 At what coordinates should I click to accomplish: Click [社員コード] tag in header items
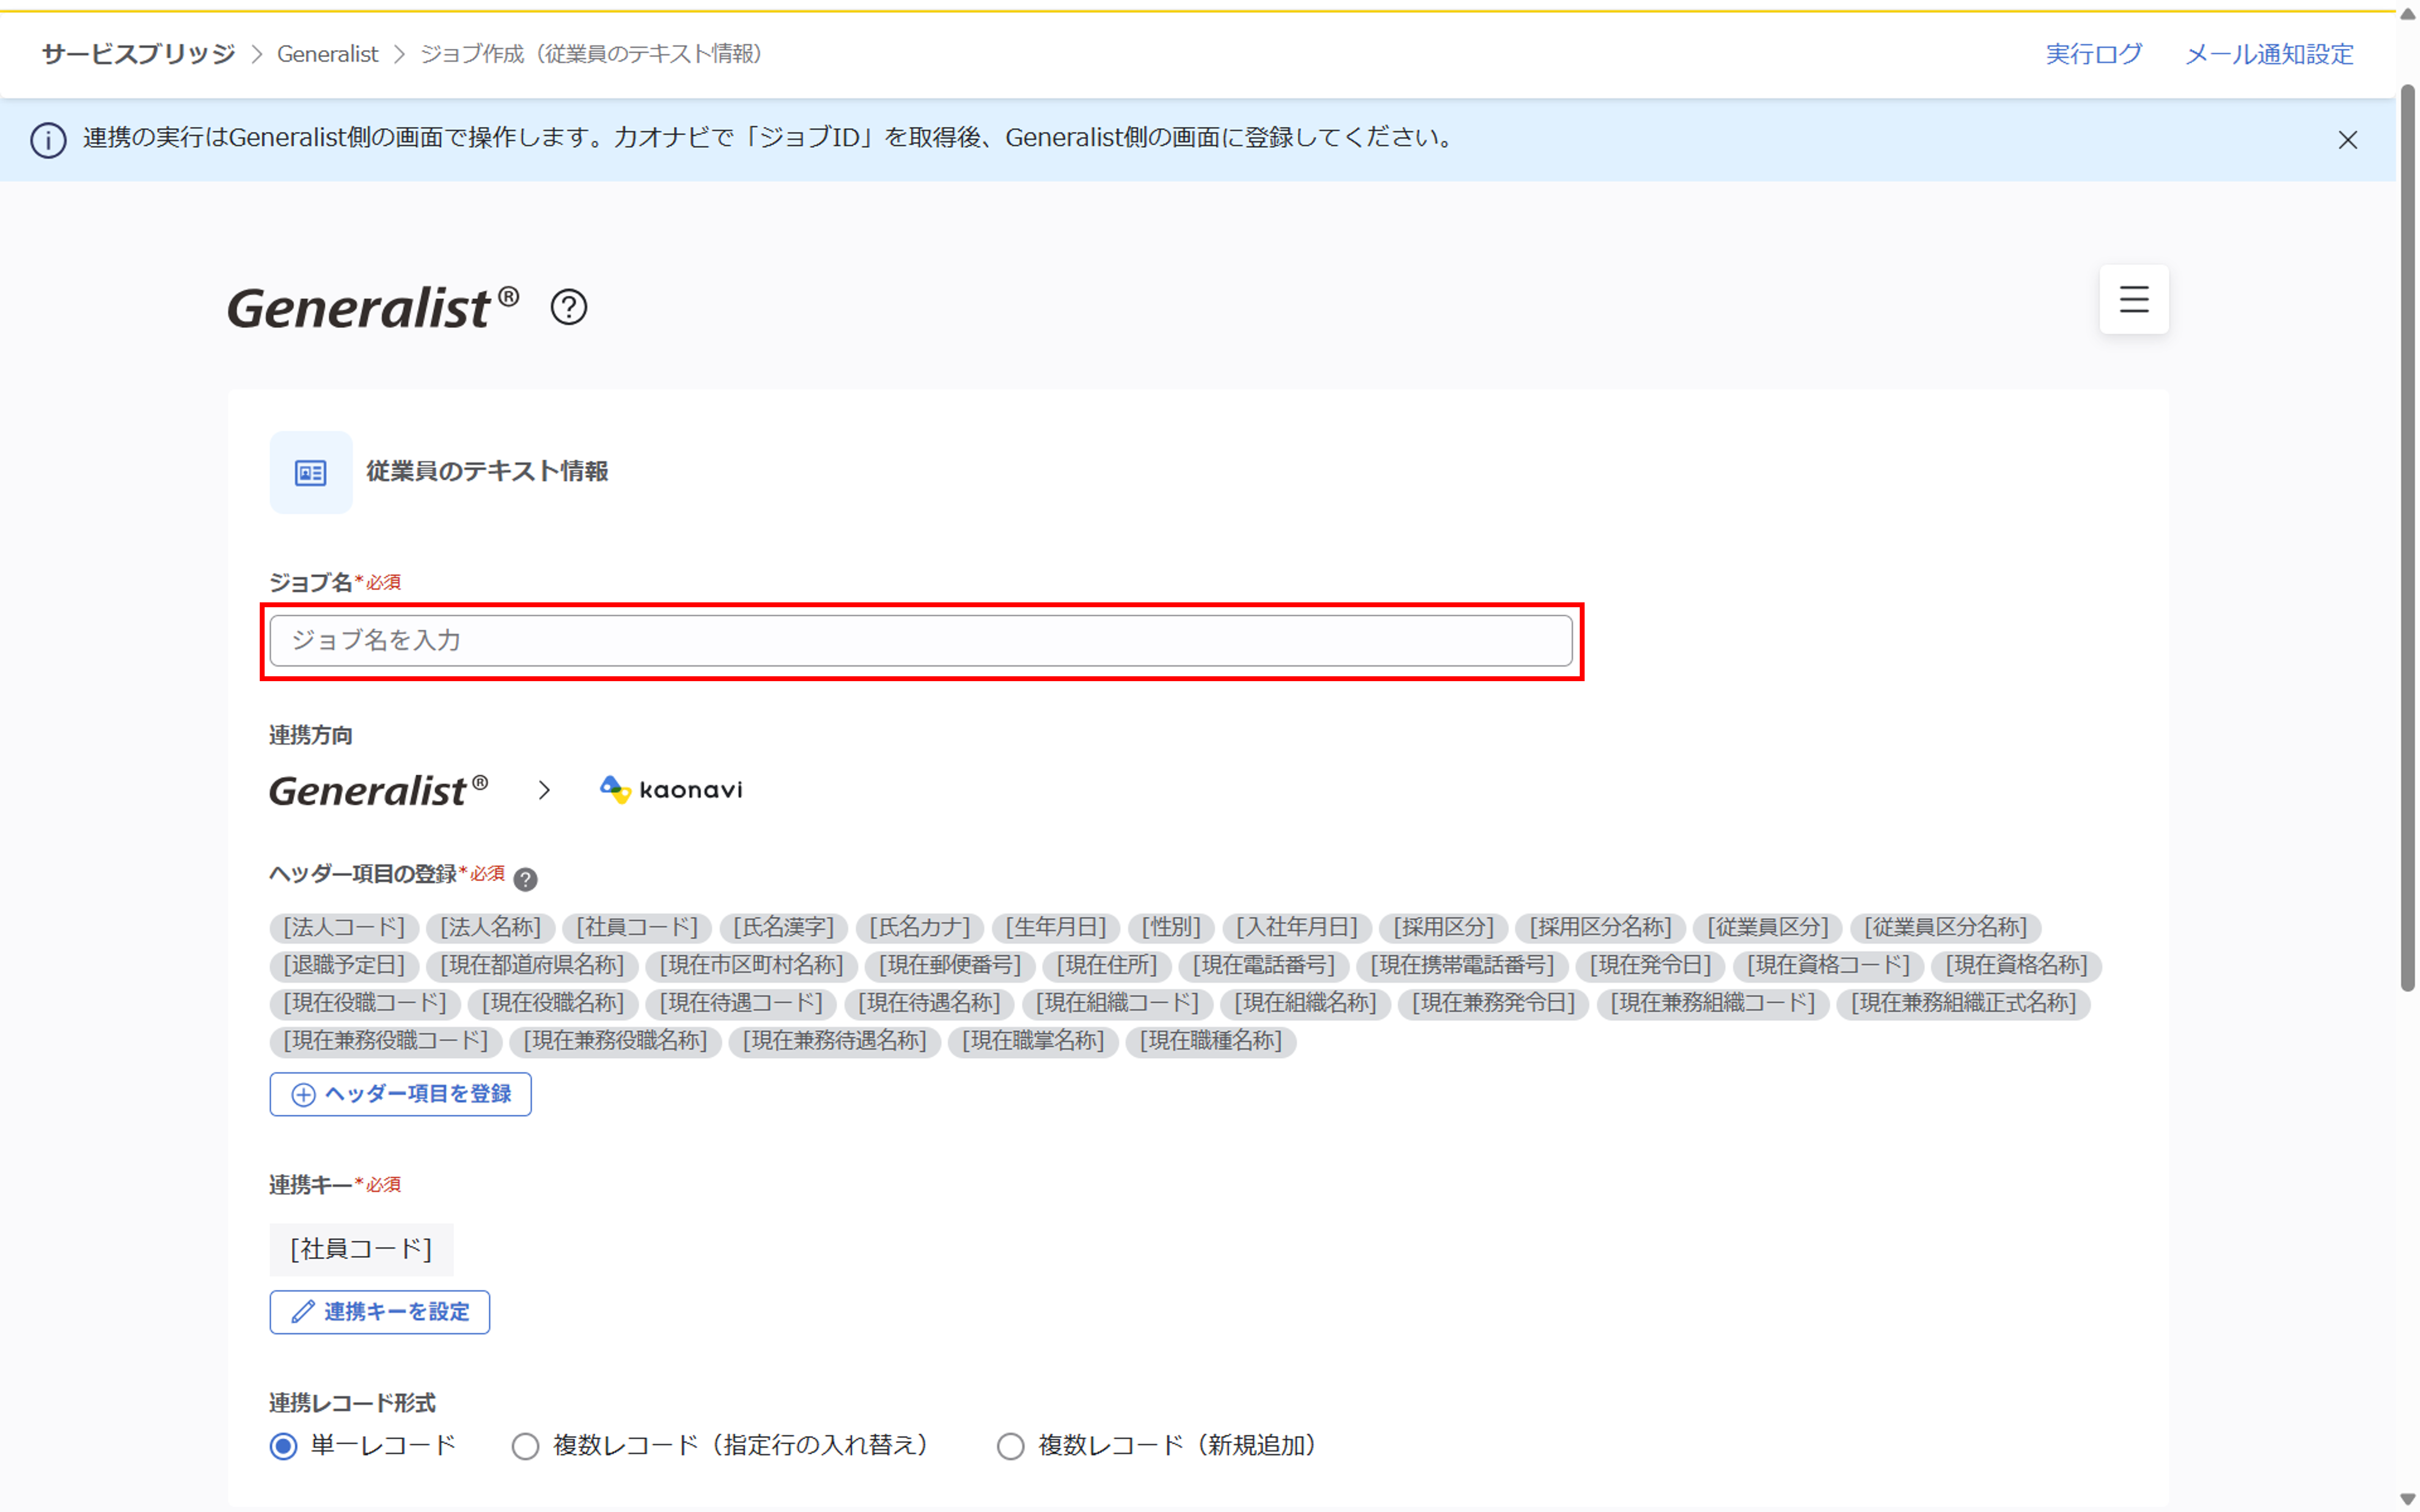tap(637, 927)
